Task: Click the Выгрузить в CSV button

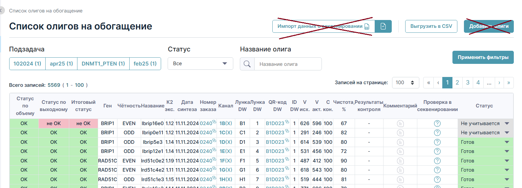Action: pos(431,26)
